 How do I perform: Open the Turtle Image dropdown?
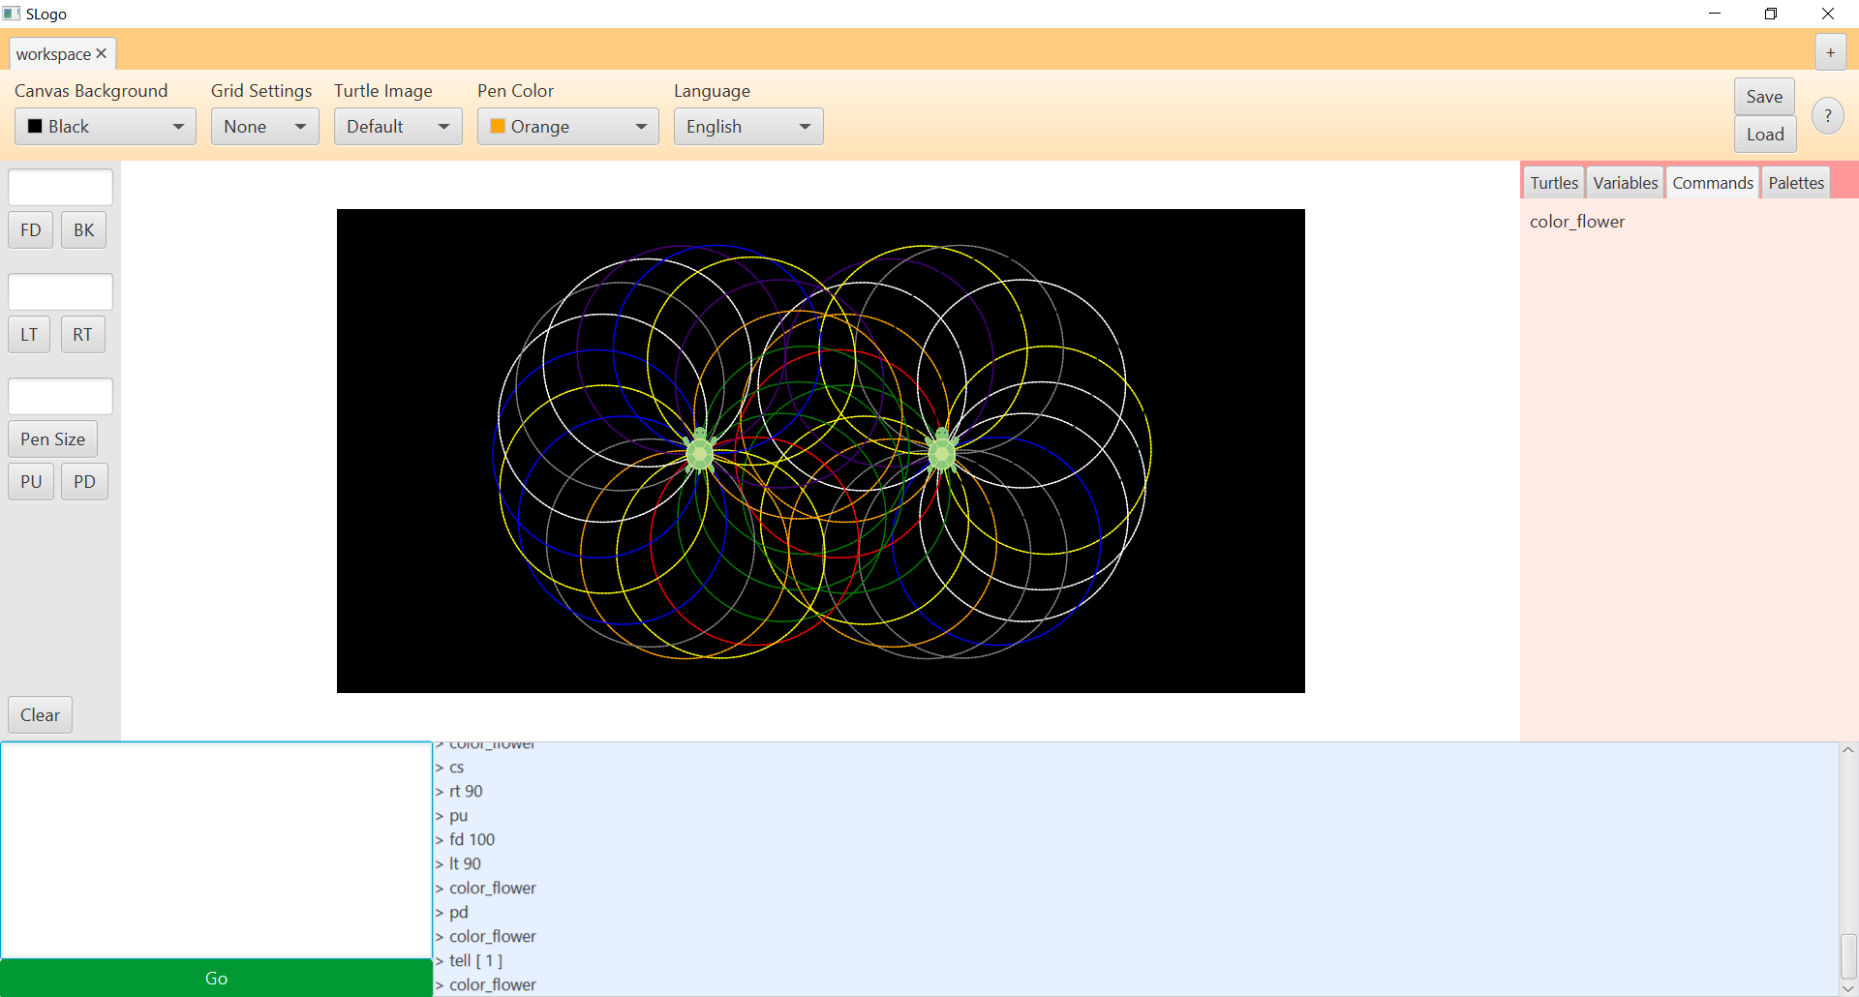[x=398, y=127]
